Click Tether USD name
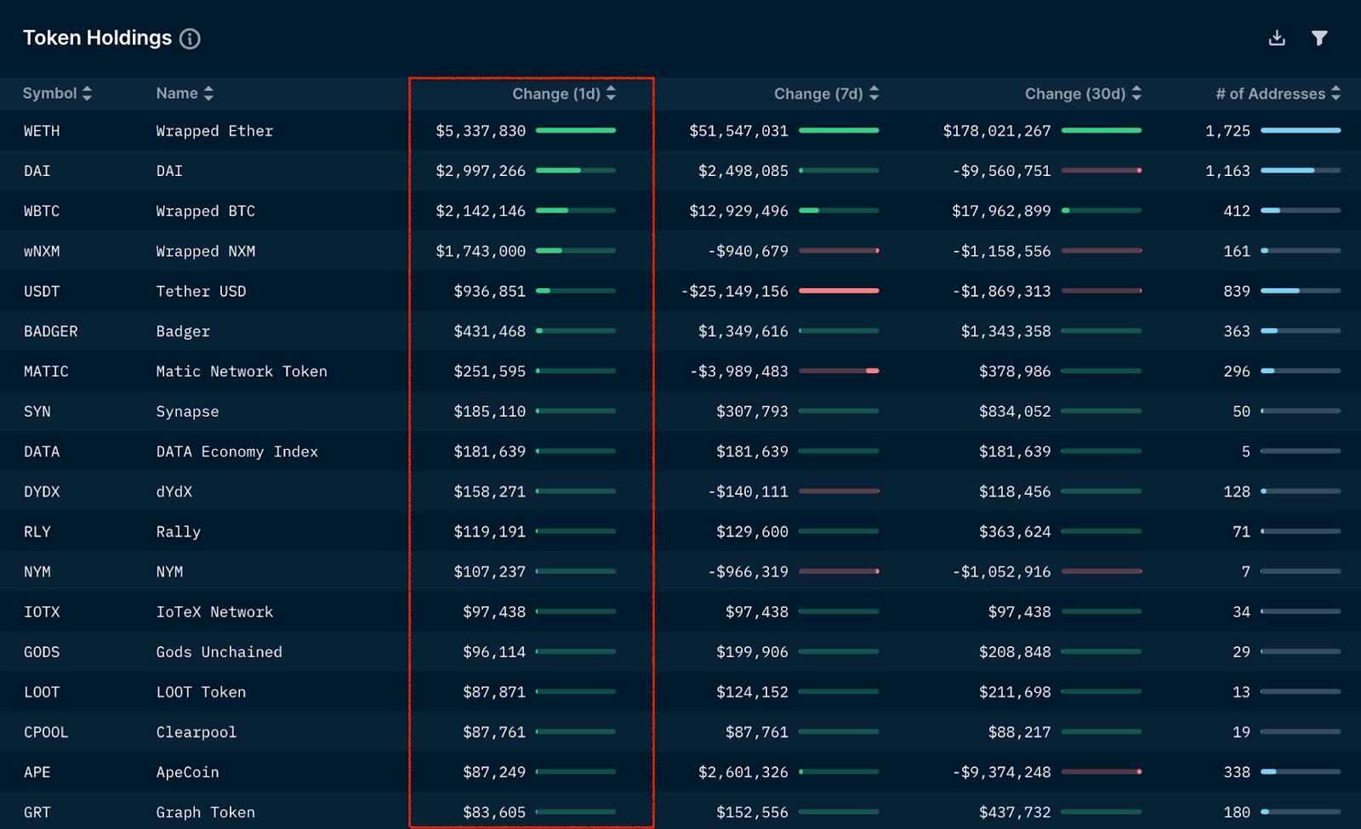 201,291
